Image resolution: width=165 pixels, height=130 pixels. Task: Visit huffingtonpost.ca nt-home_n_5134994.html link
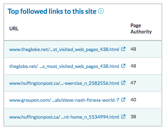pos(64,117)
